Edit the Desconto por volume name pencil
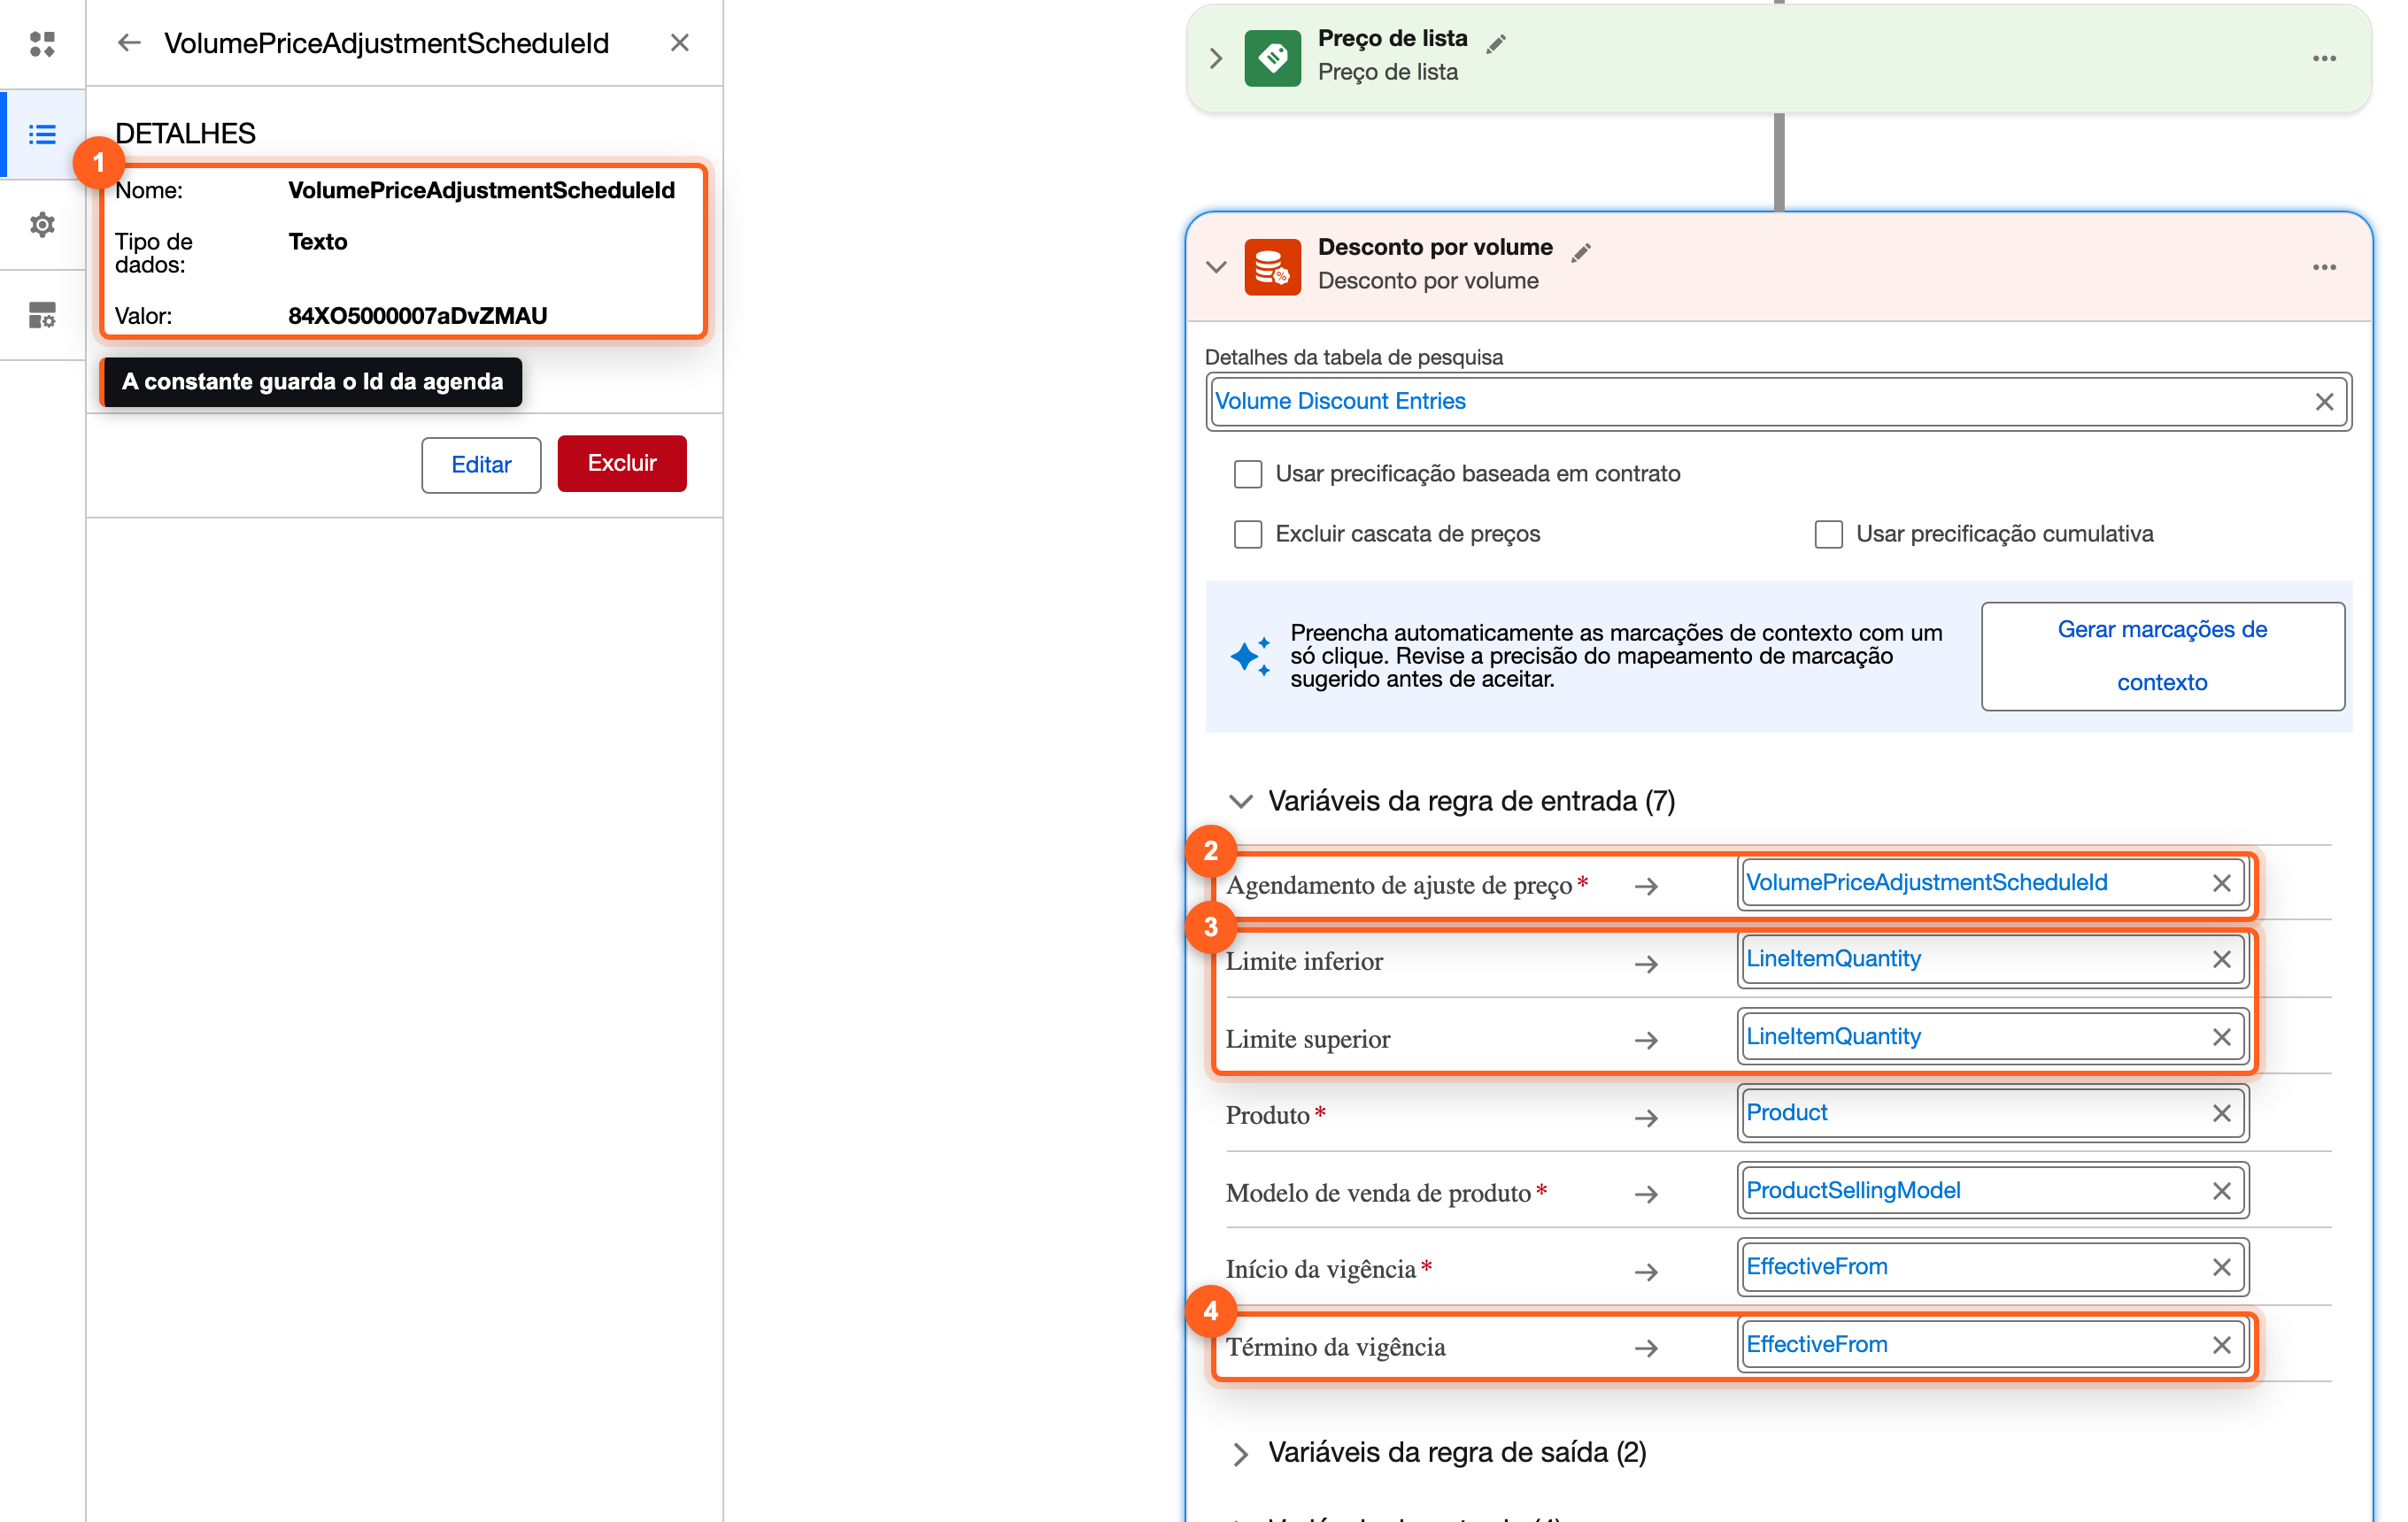Screen dimensions: 2408x1522 click(1581, 252)
